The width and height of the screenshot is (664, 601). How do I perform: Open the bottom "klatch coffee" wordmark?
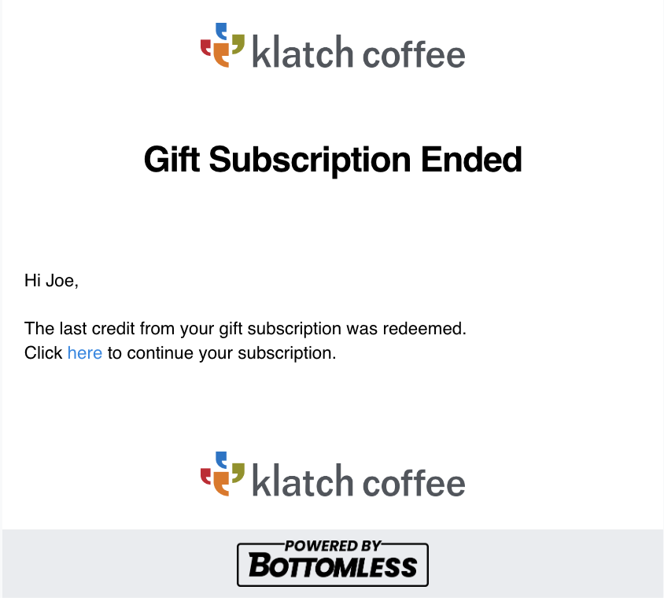[359, 481]
